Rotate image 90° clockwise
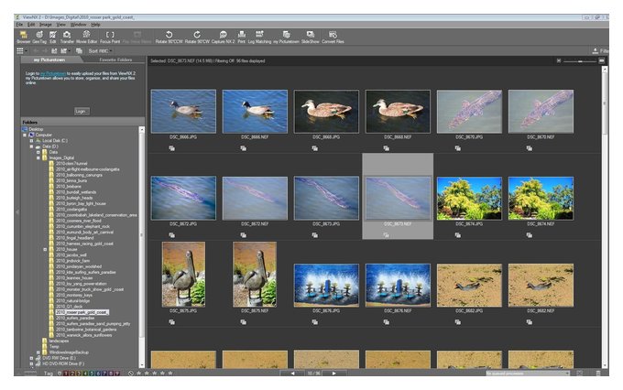This screenshot has width=623, height=390. [x=197, y=37]
